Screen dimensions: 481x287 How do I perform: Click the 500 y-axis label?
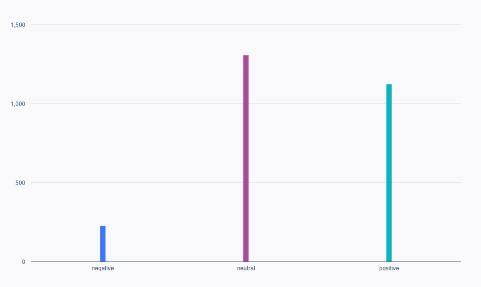(20, 183)
